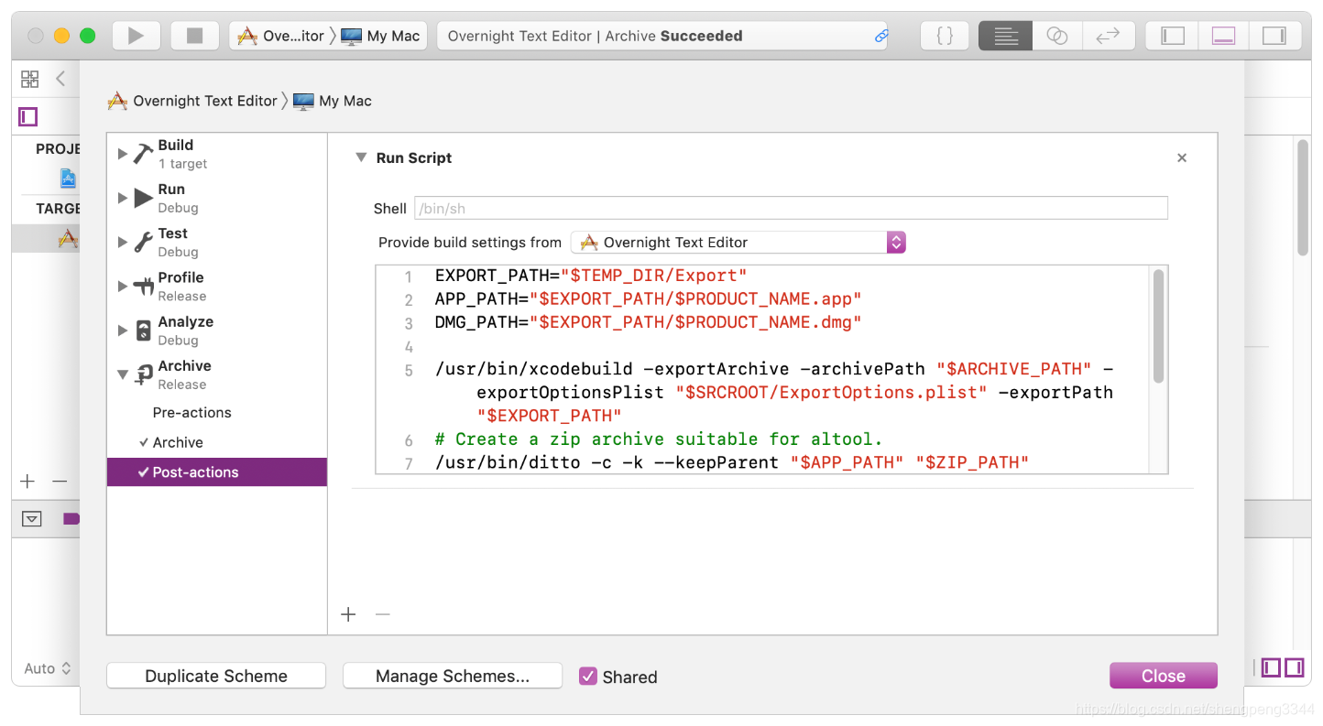Screen dimensions: 1323x726
Task: Click Overnight Text Editor in sheet breadcrumb
Action: coord(192,101)
